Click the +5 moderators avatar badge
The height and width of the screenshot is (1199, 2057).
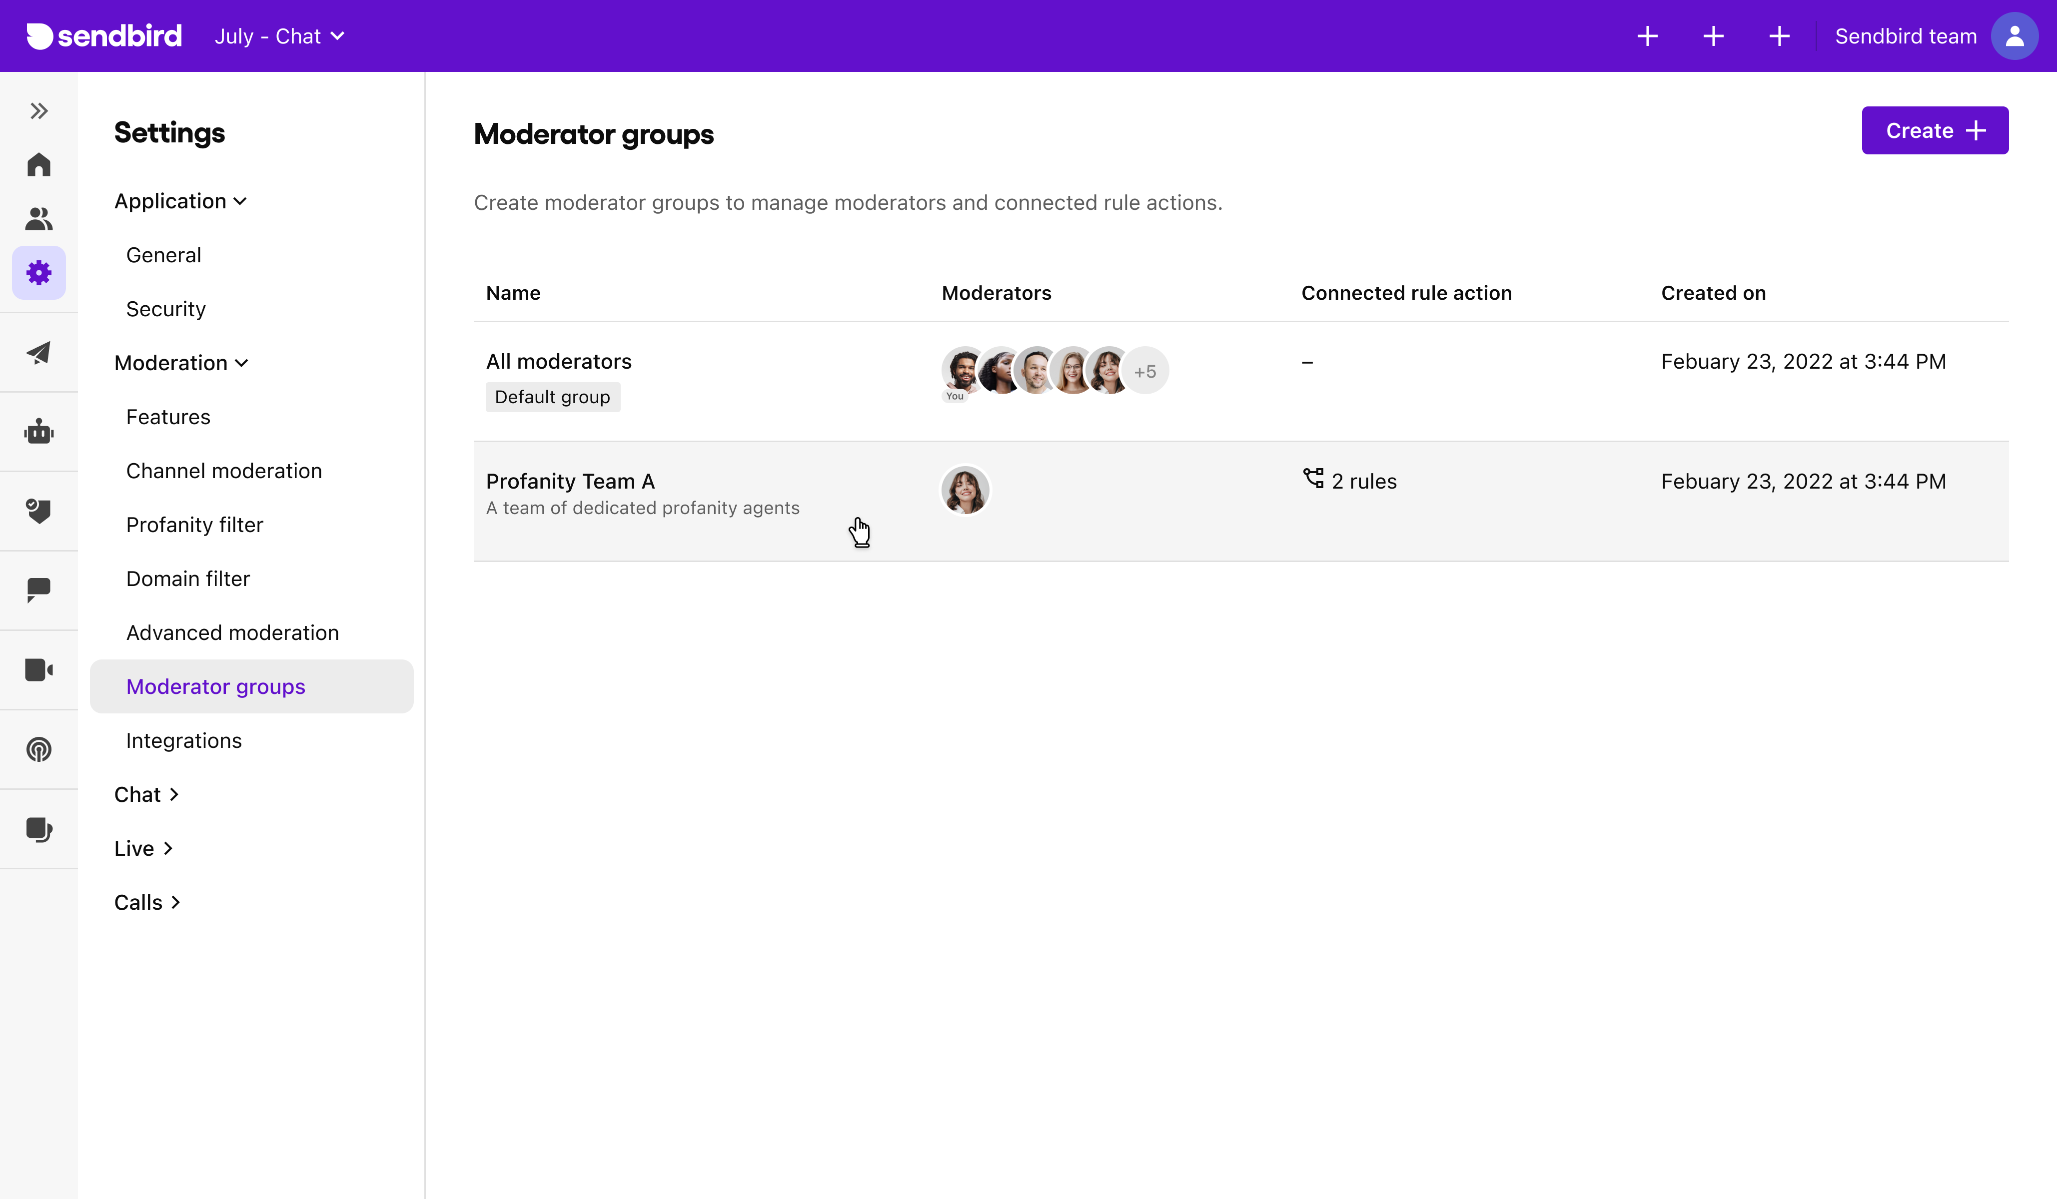[1145, 371]
